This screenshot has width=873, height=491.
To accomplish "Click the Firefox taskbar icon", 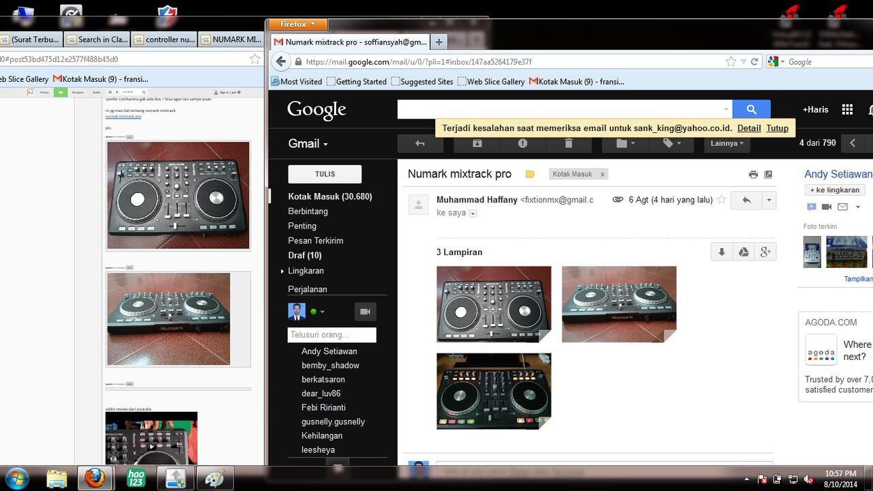I will 95,478.
